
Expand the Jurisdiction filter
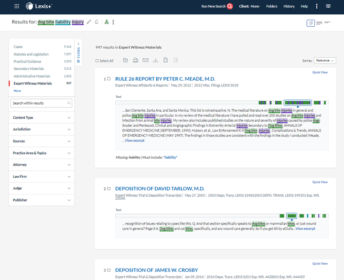(x=42, y=129)
